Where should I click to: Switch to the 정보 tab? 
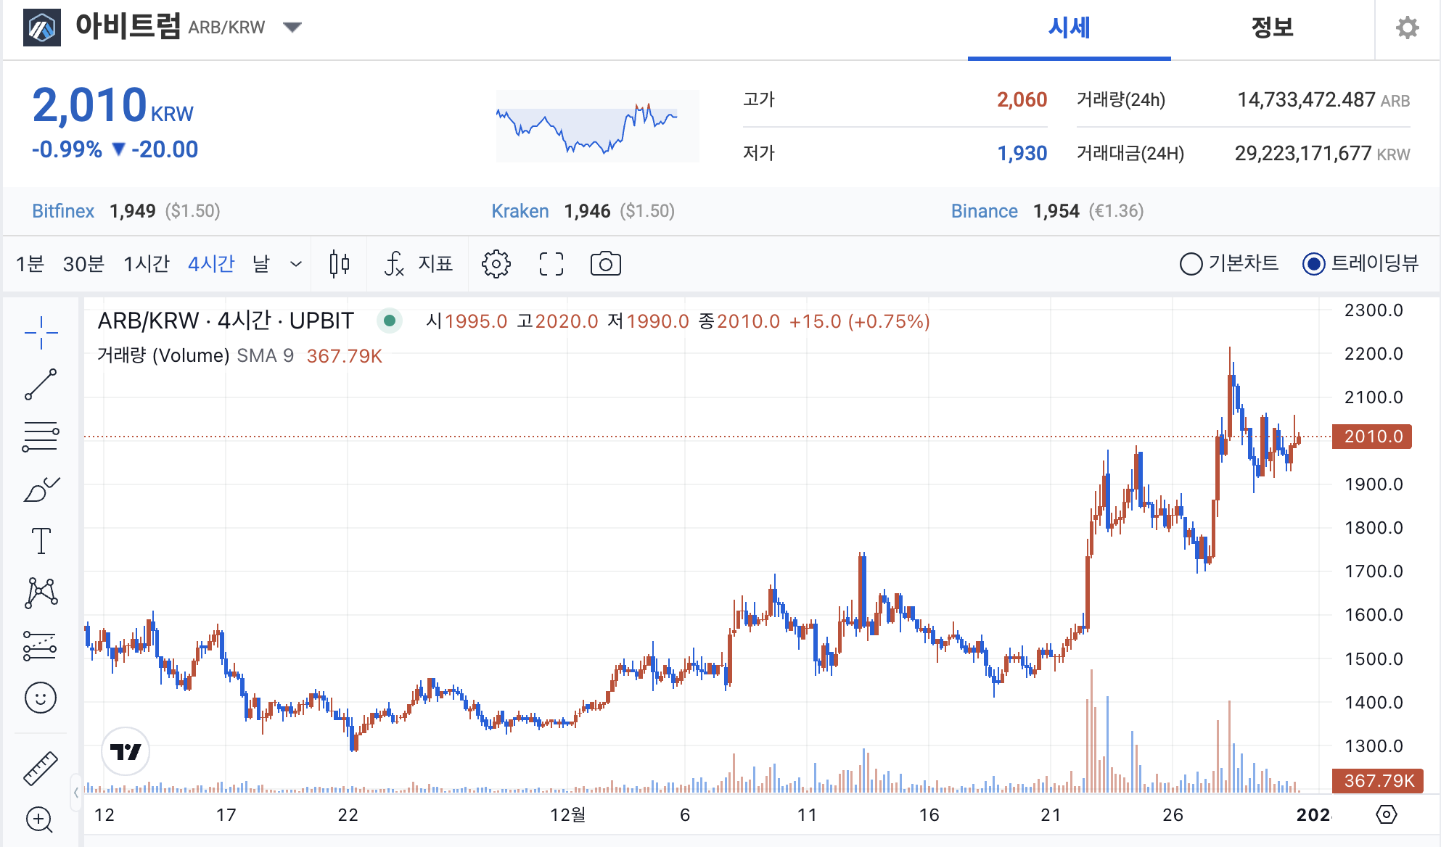(x=1271, y=28)
